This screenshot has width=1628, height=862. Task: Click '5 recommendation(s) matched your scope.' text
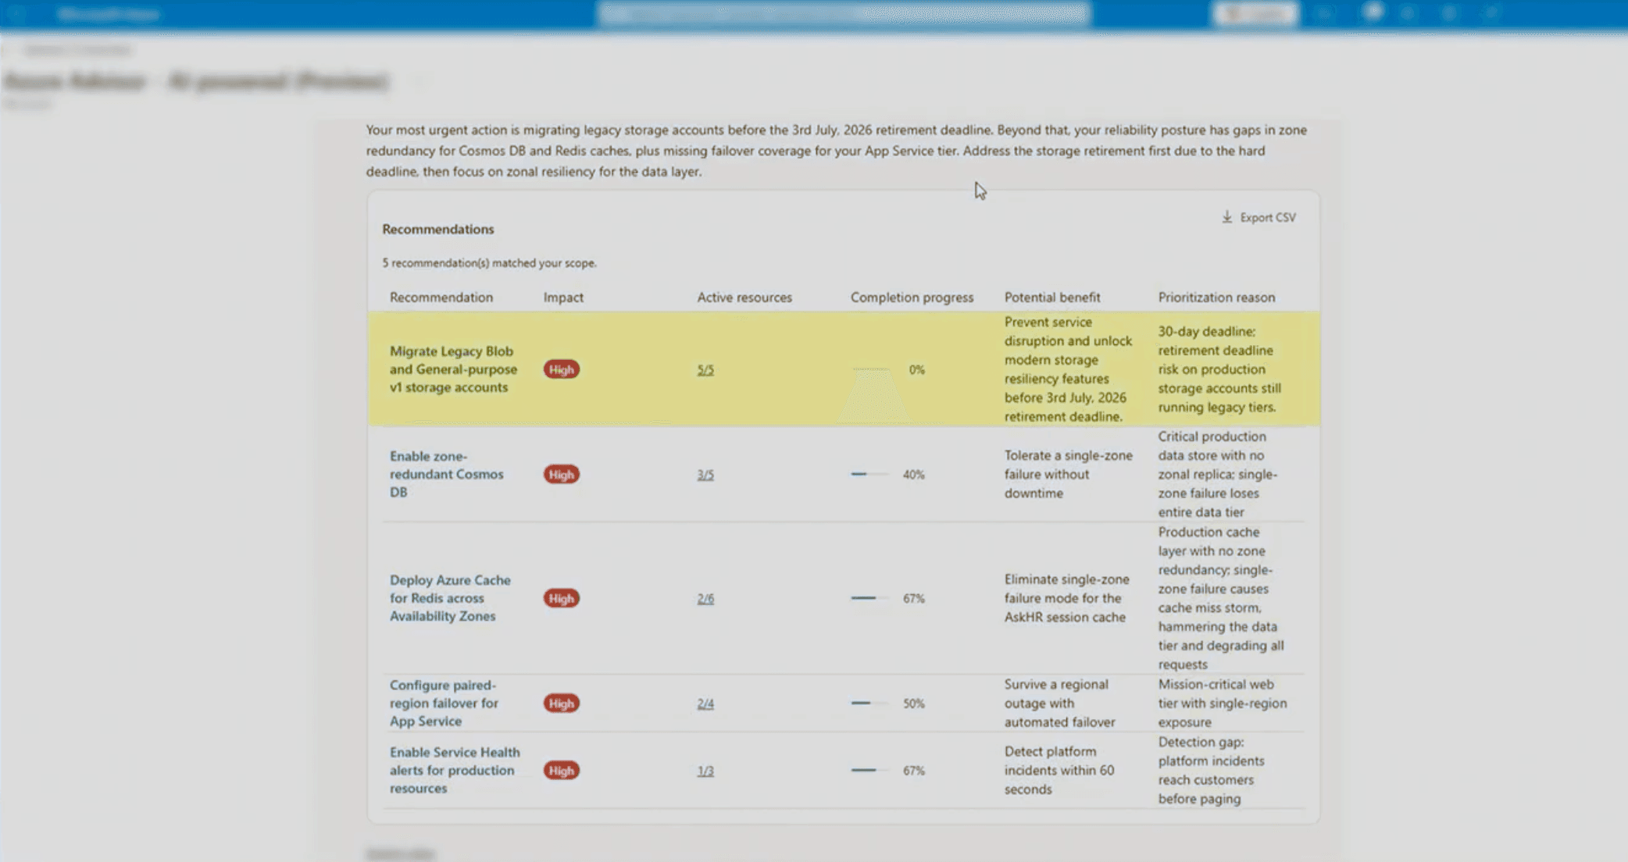tap(489, 263)
